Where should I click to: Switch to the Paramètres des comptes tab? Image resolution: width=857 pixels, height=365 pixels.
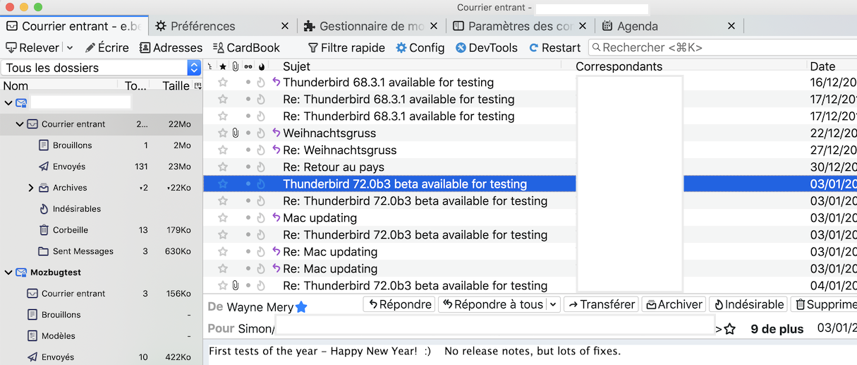pyautogui.click(x=521, y=26)
